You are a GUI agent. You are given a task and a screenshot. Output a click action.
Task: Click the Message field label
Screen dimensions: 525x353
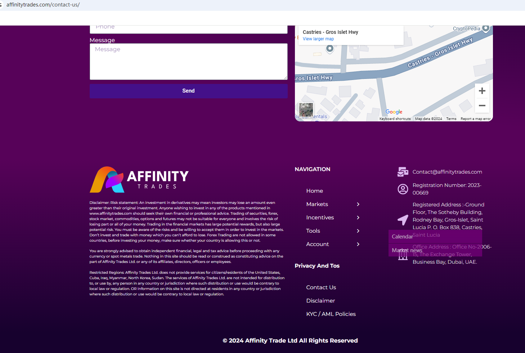[102, 40]
